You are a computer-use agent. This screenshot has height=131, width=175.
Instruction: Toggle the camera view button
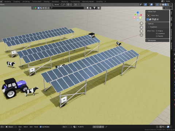[x=141, y=31]
